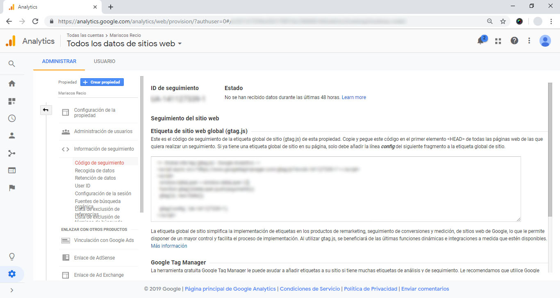Viewport: 560px width, 298px height.
Task: Click the 'Learn more' link
Action: coord(354,97)
